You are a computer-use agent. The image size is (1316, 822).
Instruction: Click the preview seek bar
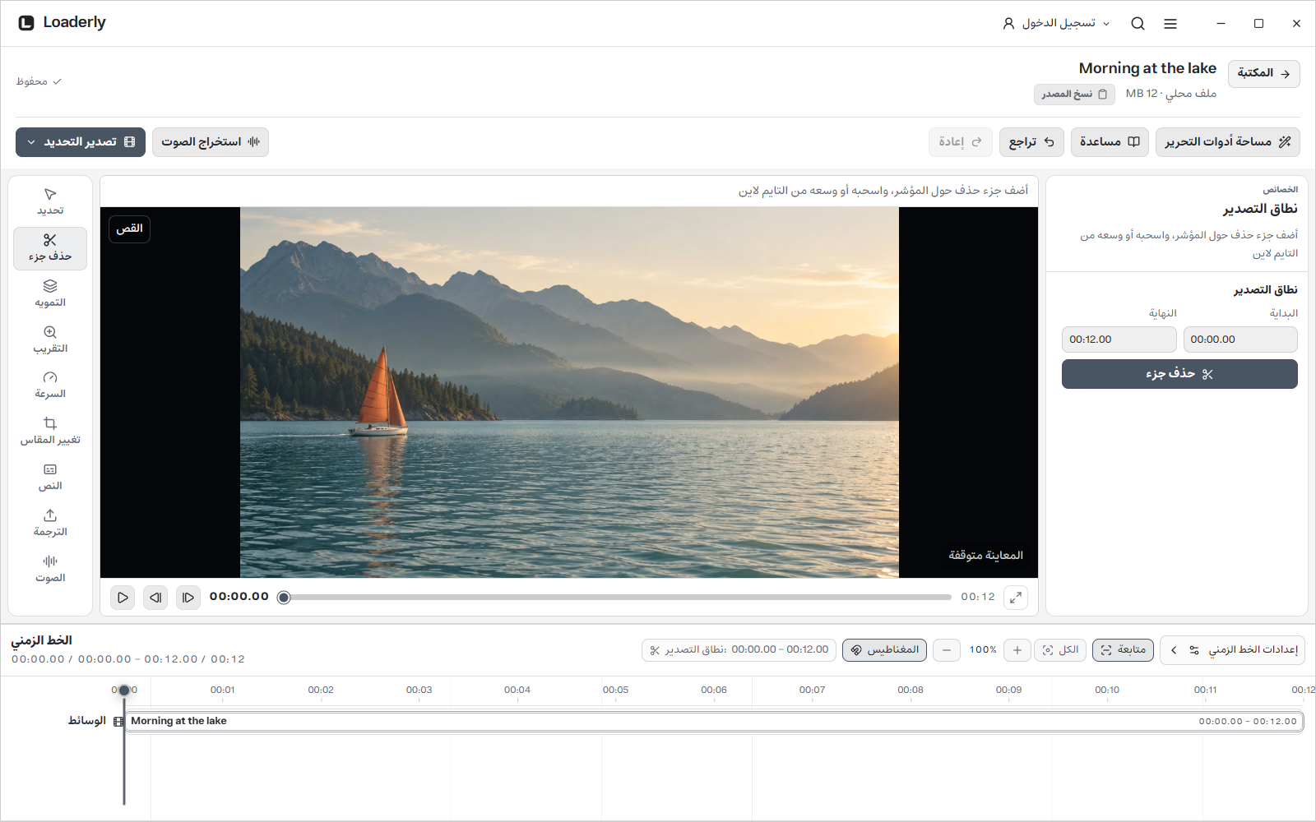[x=617, y=598]
